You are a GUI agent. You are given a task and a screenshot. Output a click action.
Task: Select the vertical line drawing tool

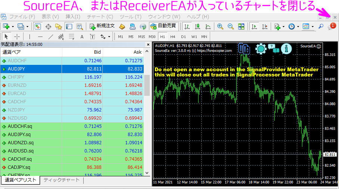pos(29,37)
